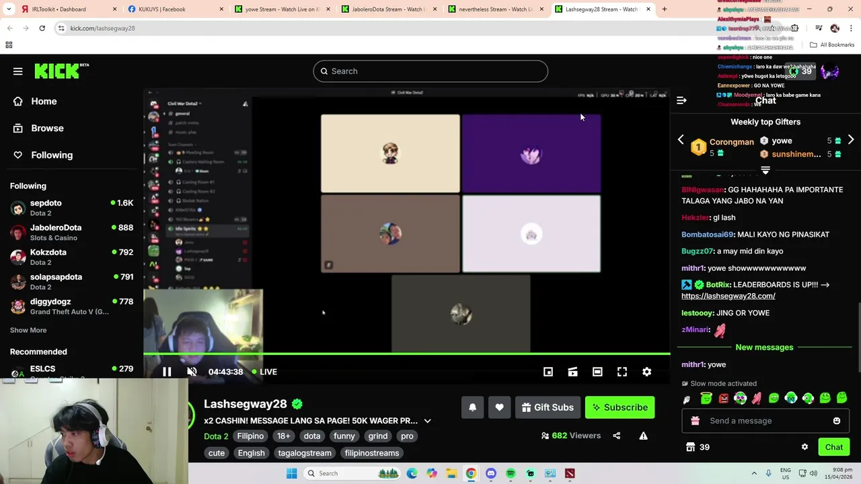Screen dimensions: 861x484
Task: Click the green Subscribe button
Action: point(620,407)
